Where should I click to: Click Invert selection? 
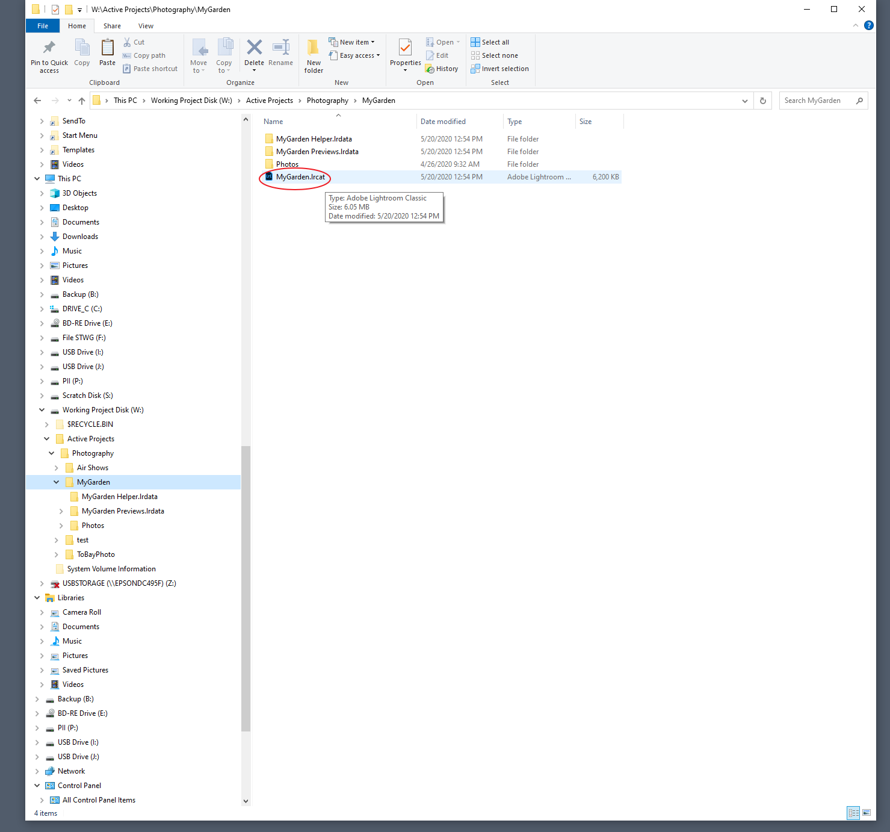(x=500, y=68)
